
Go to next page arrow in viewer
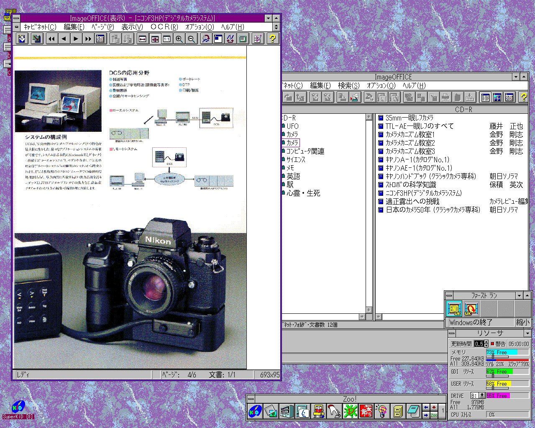point(76,39)
